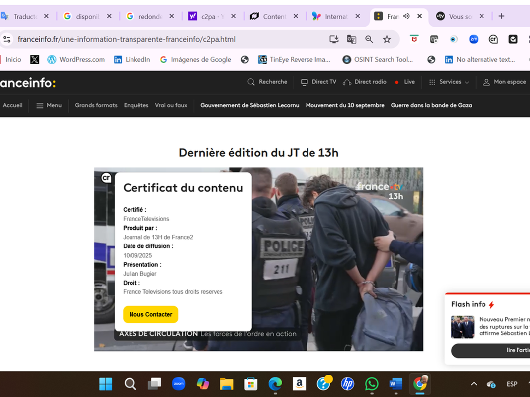Screen dimensions: 530x397
Task: Open taskbar Search
Action: click(x=130, y=384)
